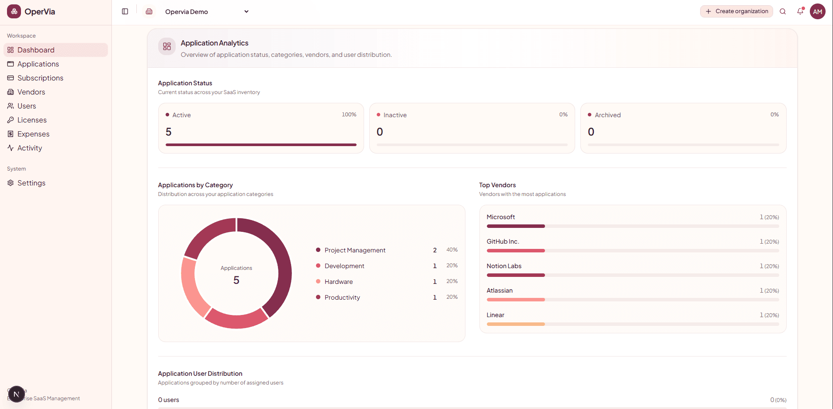Screen dimensions: 833x409
Task: Click the Applications window icon
Action: click(x=10, y=64)
